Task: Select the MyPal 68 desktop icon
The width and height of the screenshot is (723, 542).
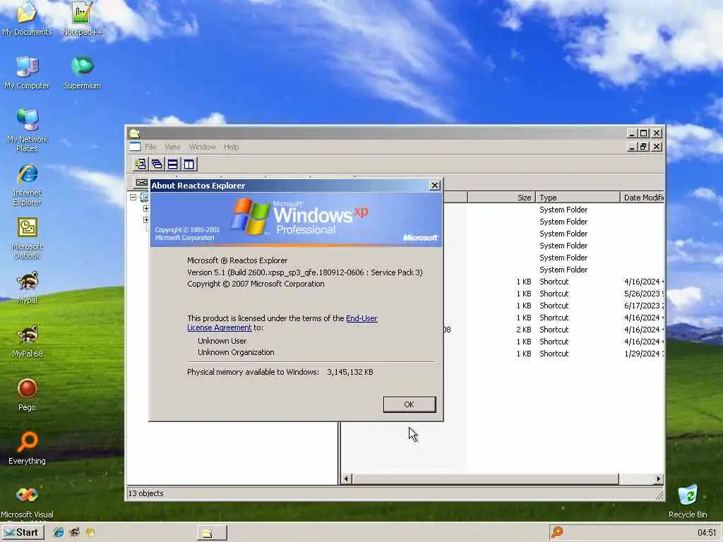Action: click(x=28, y=341)
